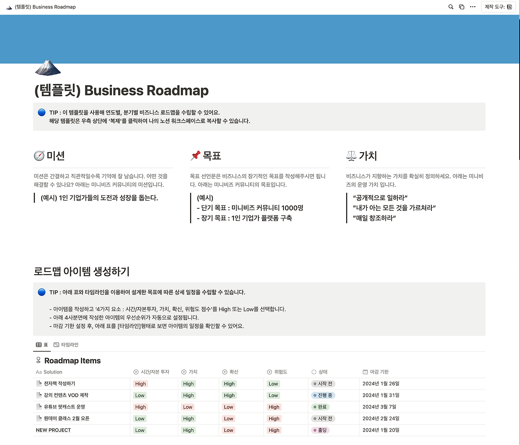Click the spinner icon on the 상태 column header
The image size is (520, 445).
pos(313,372)
